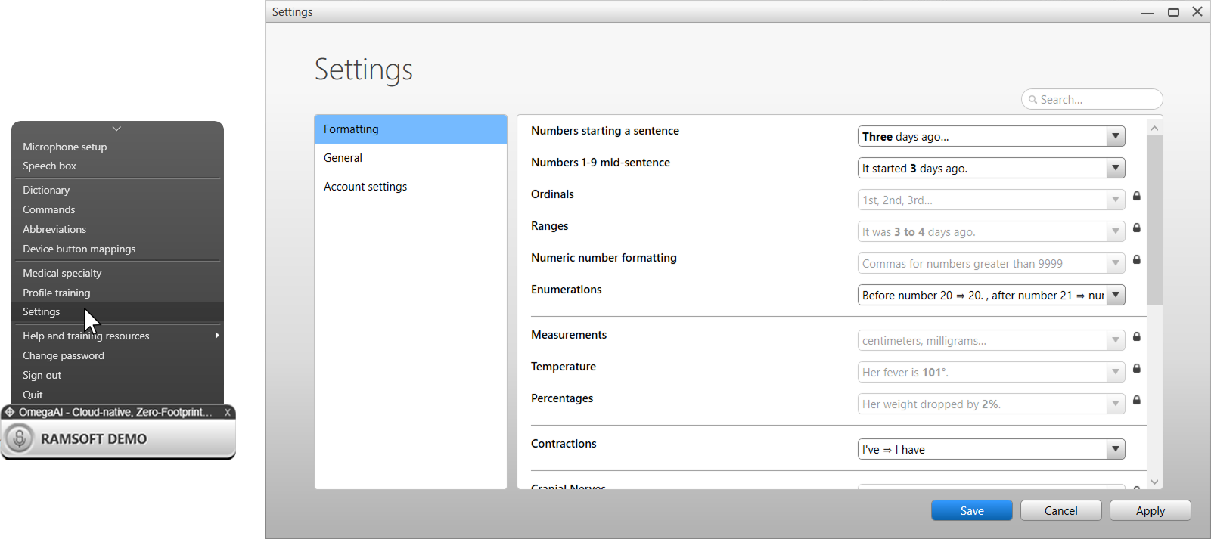The height and width of the screenshot is (539, 1211).
Task: Click OmegaAI Cloud-native title text
Action: point(115,412)
